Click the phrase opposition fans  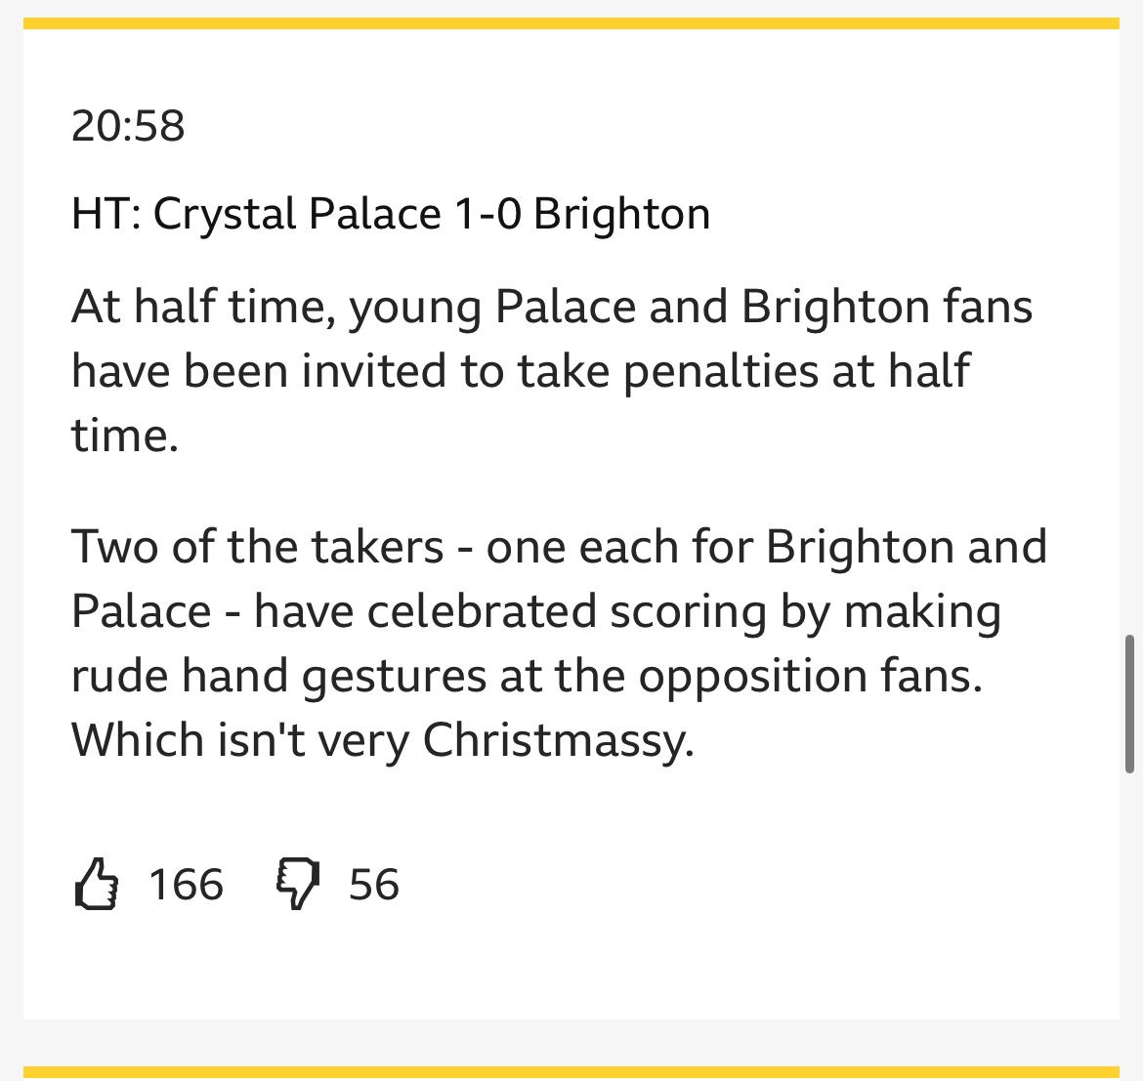coord(811,677)
